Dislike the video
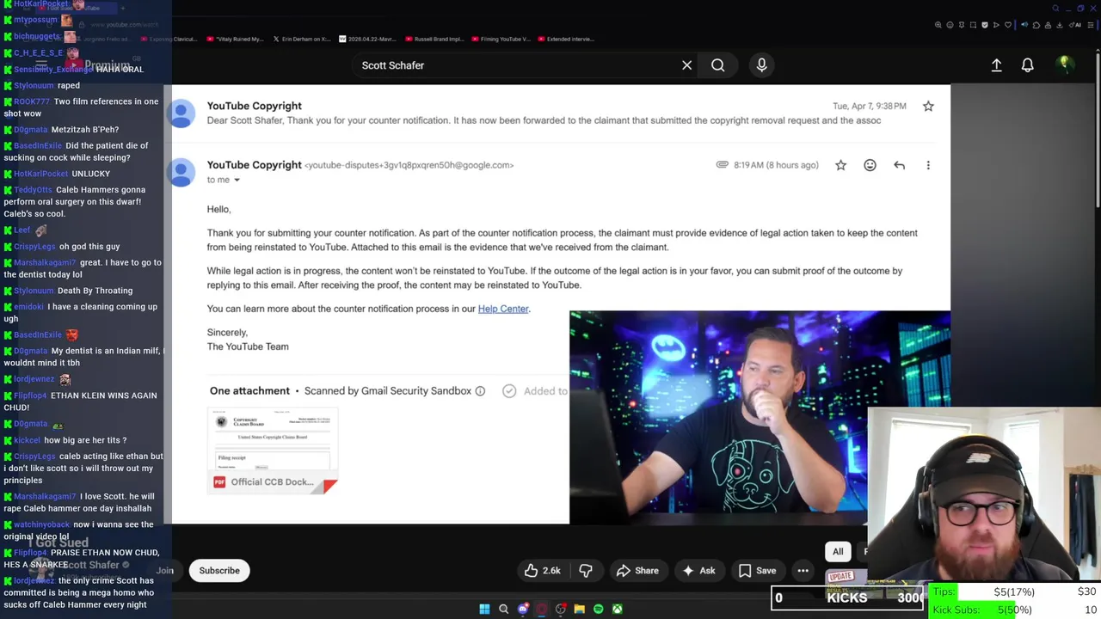The image size is (1101, 619). 586,570
